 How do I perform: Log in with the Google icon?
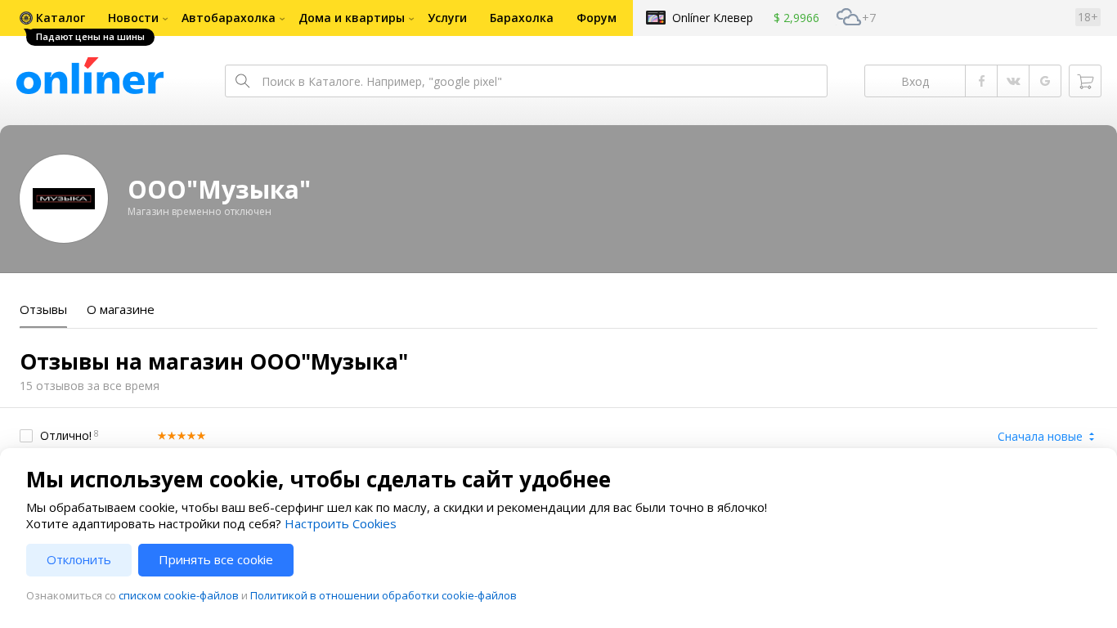point(1045,81)
